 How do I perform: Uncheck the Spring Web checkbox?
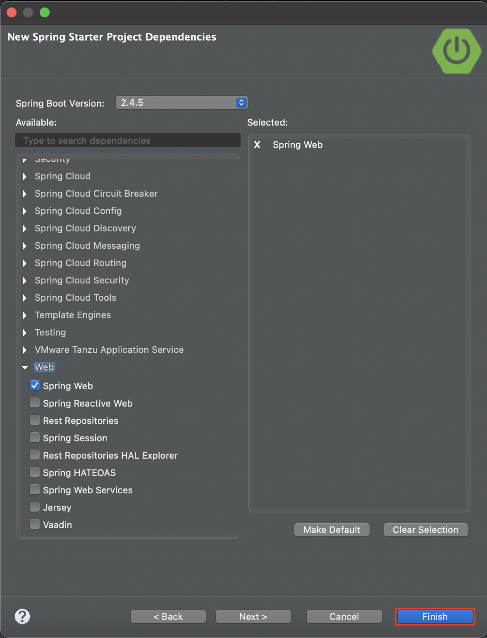point(35,386)
